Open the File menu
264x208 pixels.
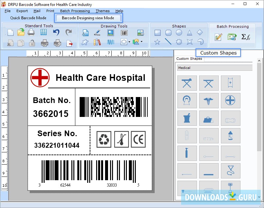click(8, 11)
